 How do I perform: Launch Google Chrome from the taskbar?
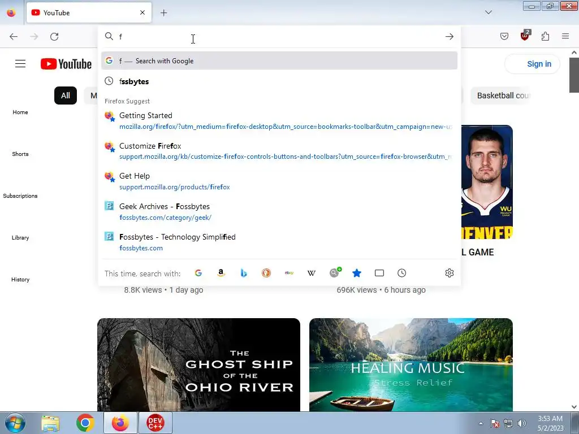click(x=85, y=423)
